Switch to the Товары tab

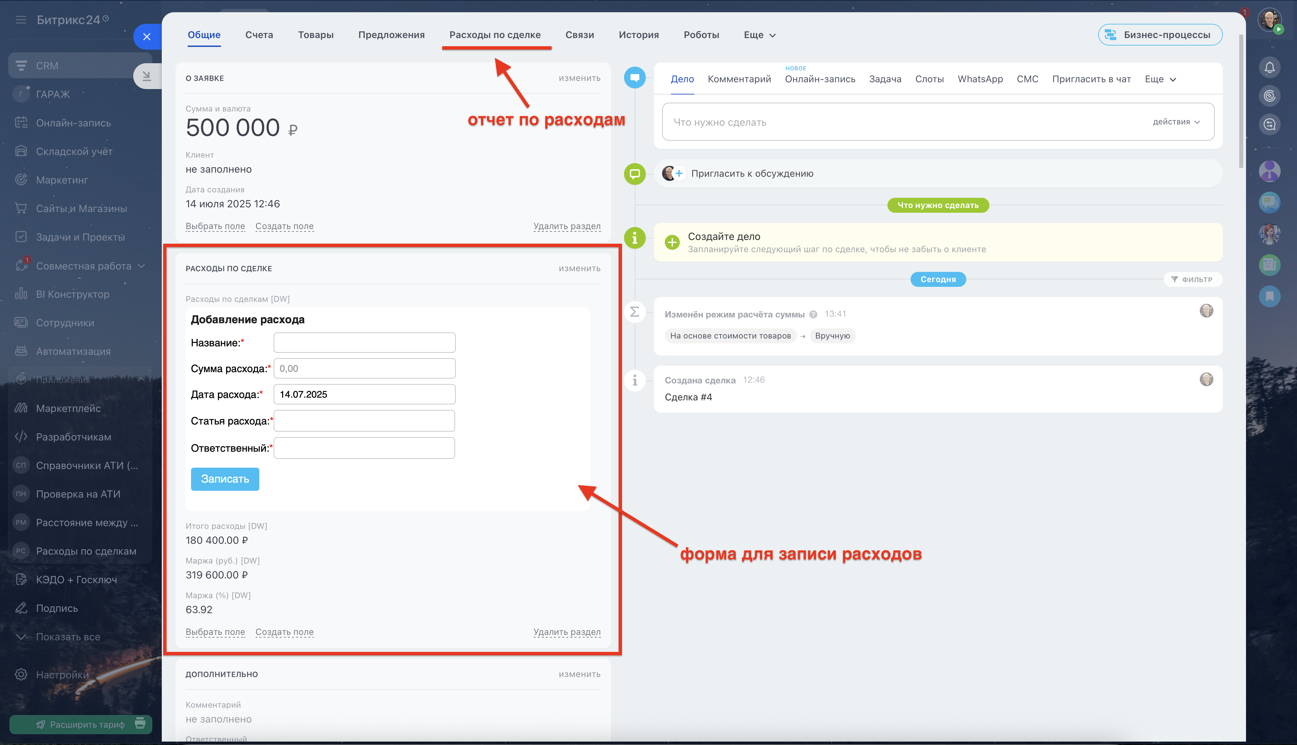(x=315, y=35)
